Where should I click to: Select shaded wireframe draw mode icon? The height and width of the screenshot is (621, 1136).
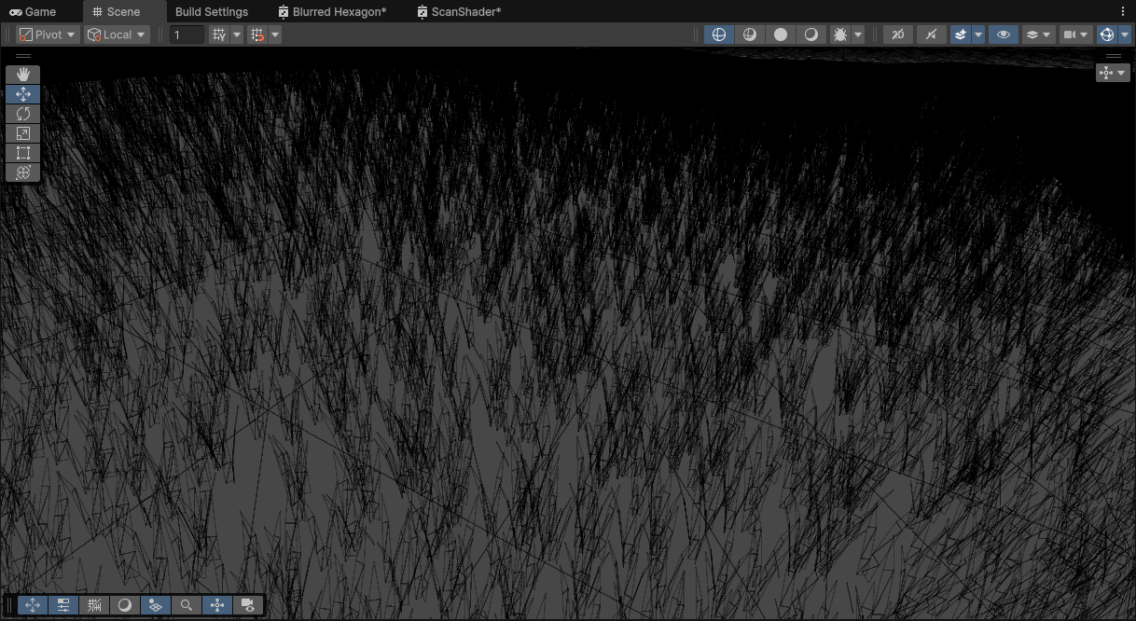pyautogui.click(x=750, y=34)
